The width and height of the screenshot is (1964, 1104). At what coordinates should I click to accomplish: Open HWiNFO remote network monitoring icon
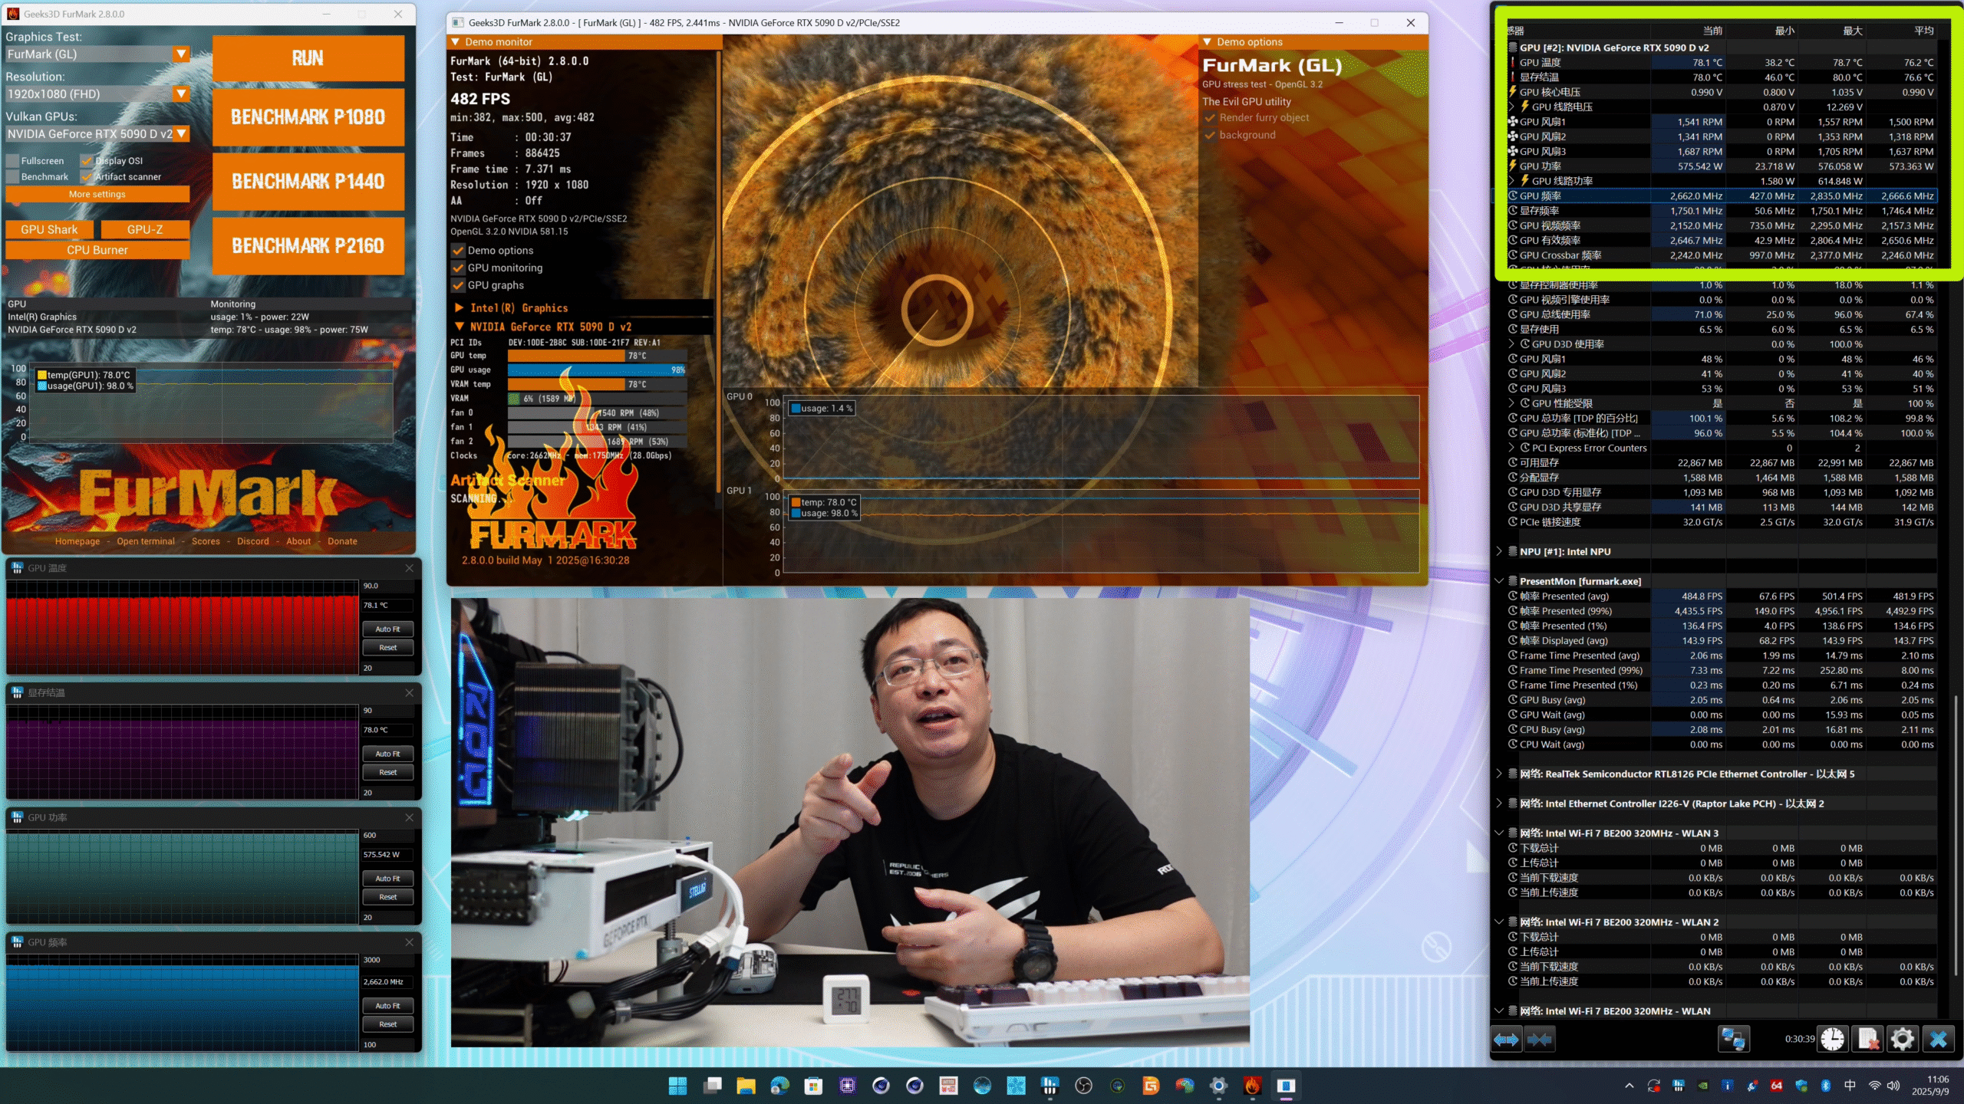click(x=1733, y=1040)
